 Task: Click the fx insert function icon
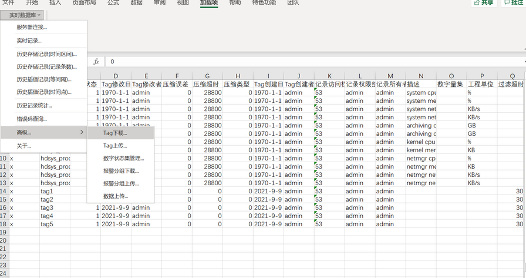click(x=96, y=62)
